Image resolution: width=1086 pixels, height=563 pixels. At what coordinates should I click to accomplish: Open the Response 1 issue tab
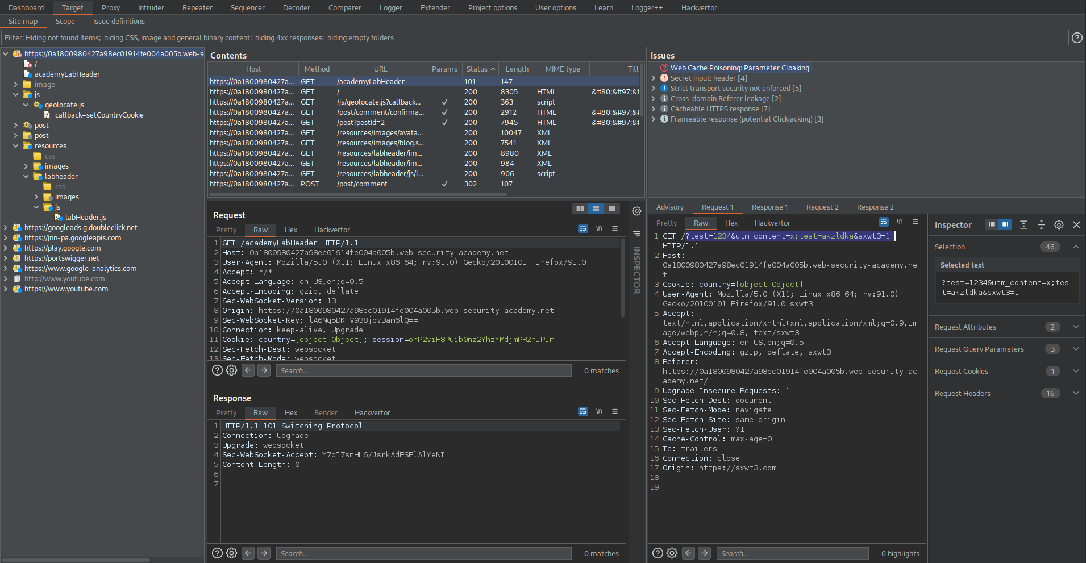[769, 207]
